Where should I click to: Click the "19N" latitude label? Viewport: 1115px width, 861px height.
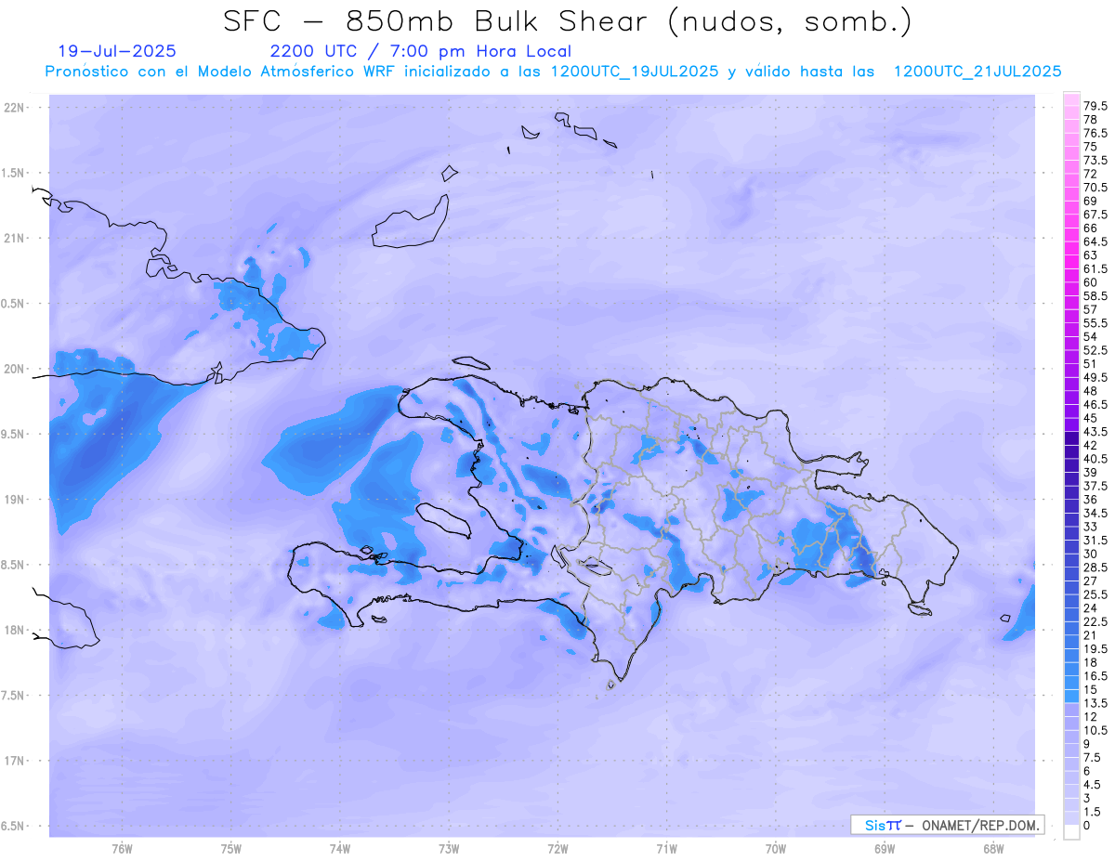(x=16, y=500)
